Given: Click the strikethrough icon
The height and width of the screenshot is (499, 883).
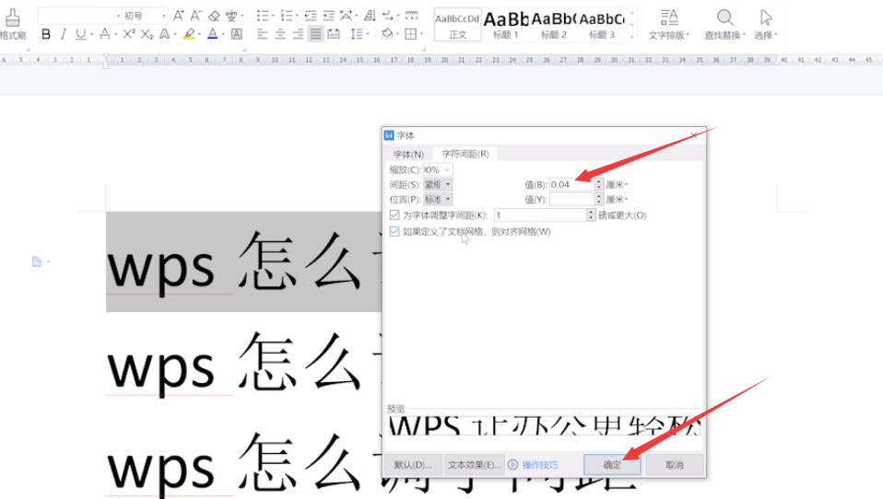Looking at the screenshot, I should pos(104,34).
